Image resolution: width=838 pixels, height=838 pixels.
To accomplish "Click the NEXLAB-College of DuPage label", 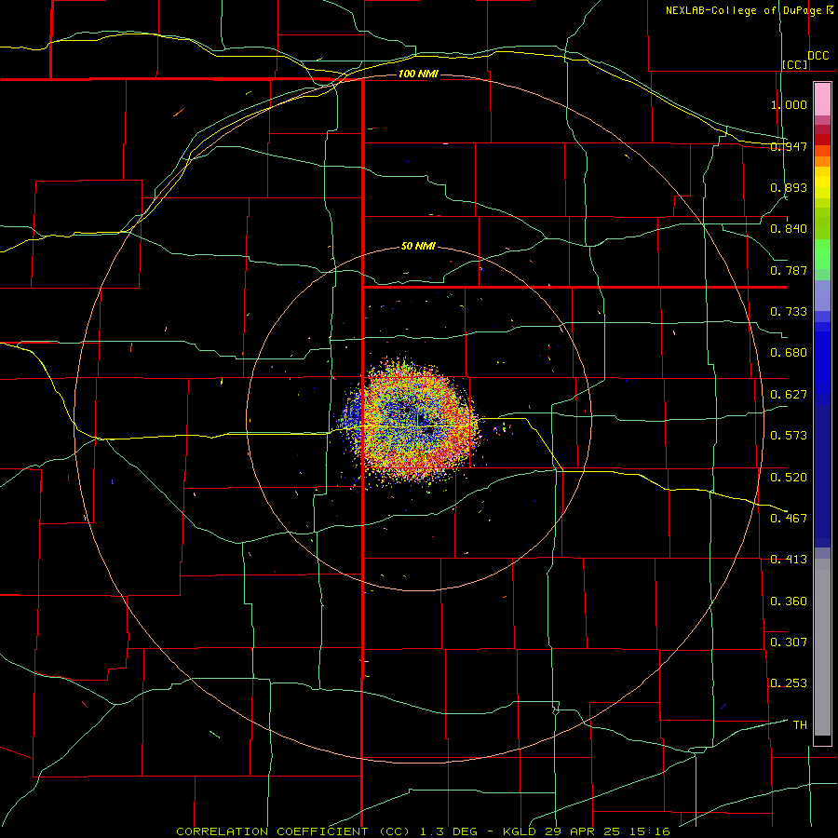I will point(749,10).
